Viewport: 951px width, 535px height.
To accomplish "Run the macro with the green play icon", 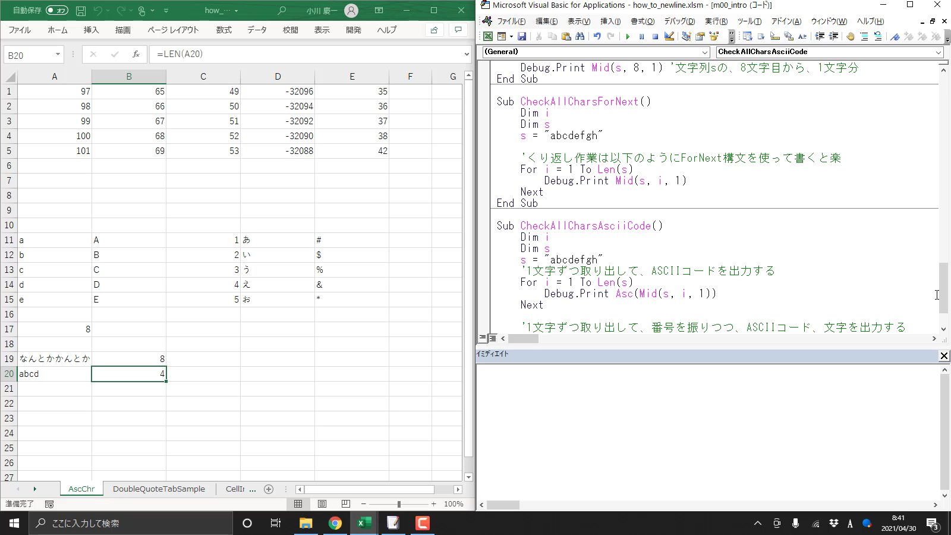I will [x=628, y=37].
